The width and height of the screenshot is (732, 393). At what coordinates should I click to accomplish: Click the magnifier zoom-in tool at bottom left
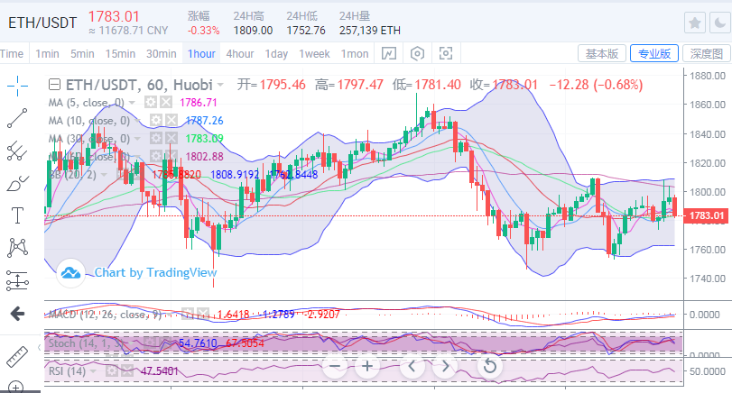[16, 387]
